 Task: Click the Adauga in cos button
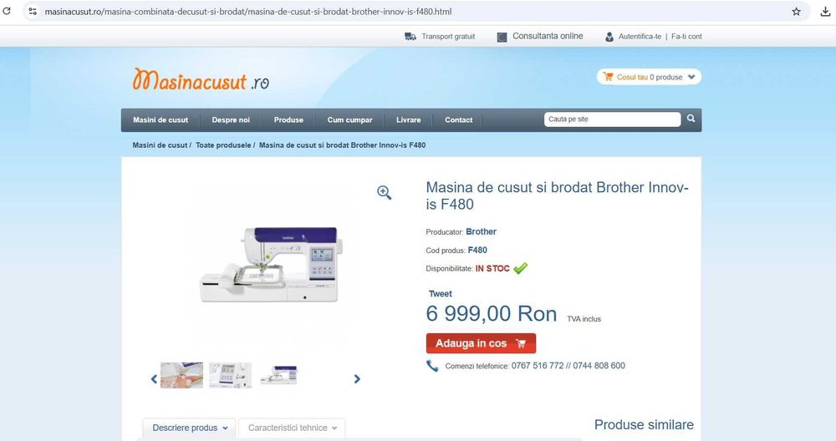pyautogui.click(x=481, y=343)
